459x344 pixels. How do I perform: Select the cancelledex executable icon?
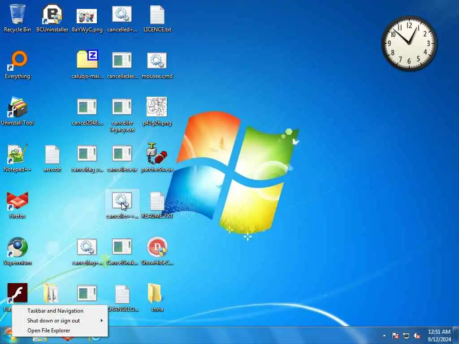click(x=122, y=65)
